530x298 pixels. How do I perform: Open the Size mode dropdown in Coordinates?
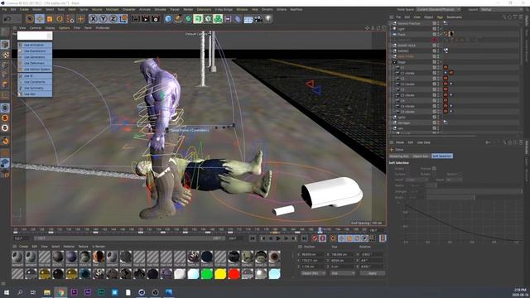point(343,273)
